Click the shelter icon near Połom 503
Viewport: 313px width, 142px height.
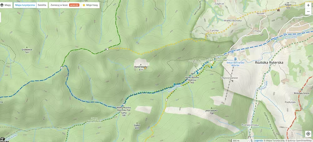[278, 10]
